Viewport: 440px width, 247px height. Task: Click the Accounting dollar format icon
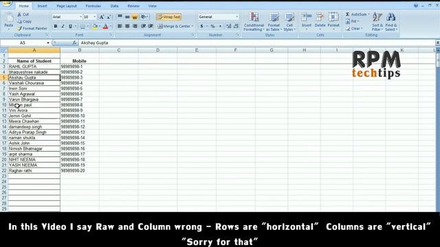[201, 26]
